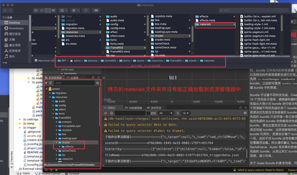Switch to 游戏预览 tab

click(154, 108)
